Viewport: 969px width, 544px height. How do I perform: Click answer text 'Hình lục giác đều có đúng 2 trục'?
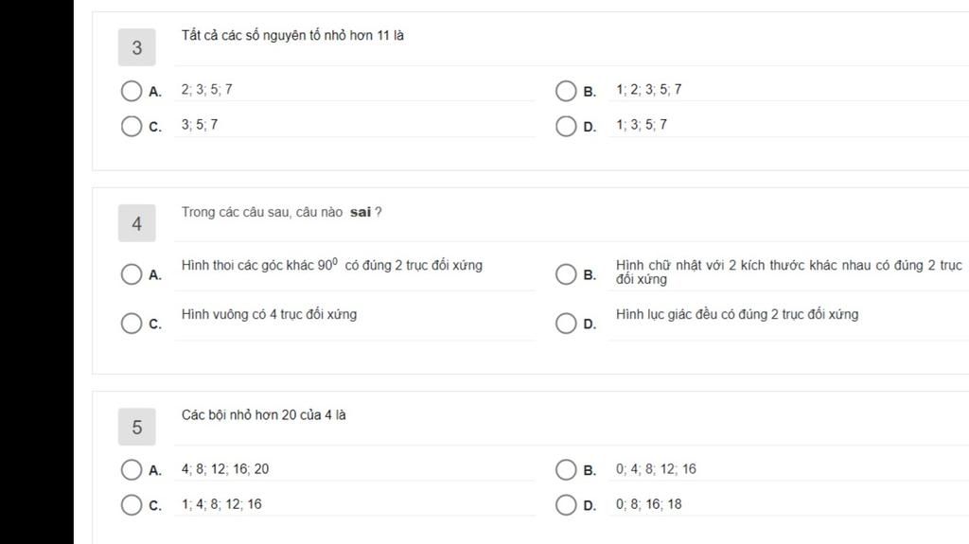[737, 314]
